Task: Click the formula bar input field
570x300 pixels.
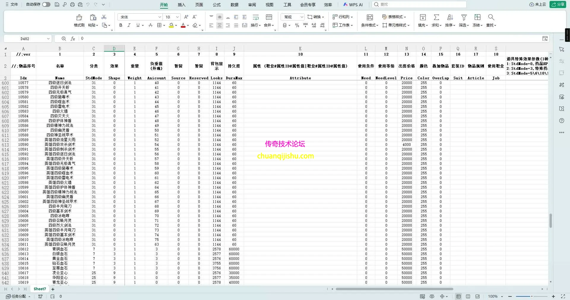Action: (x=310, y=39)
